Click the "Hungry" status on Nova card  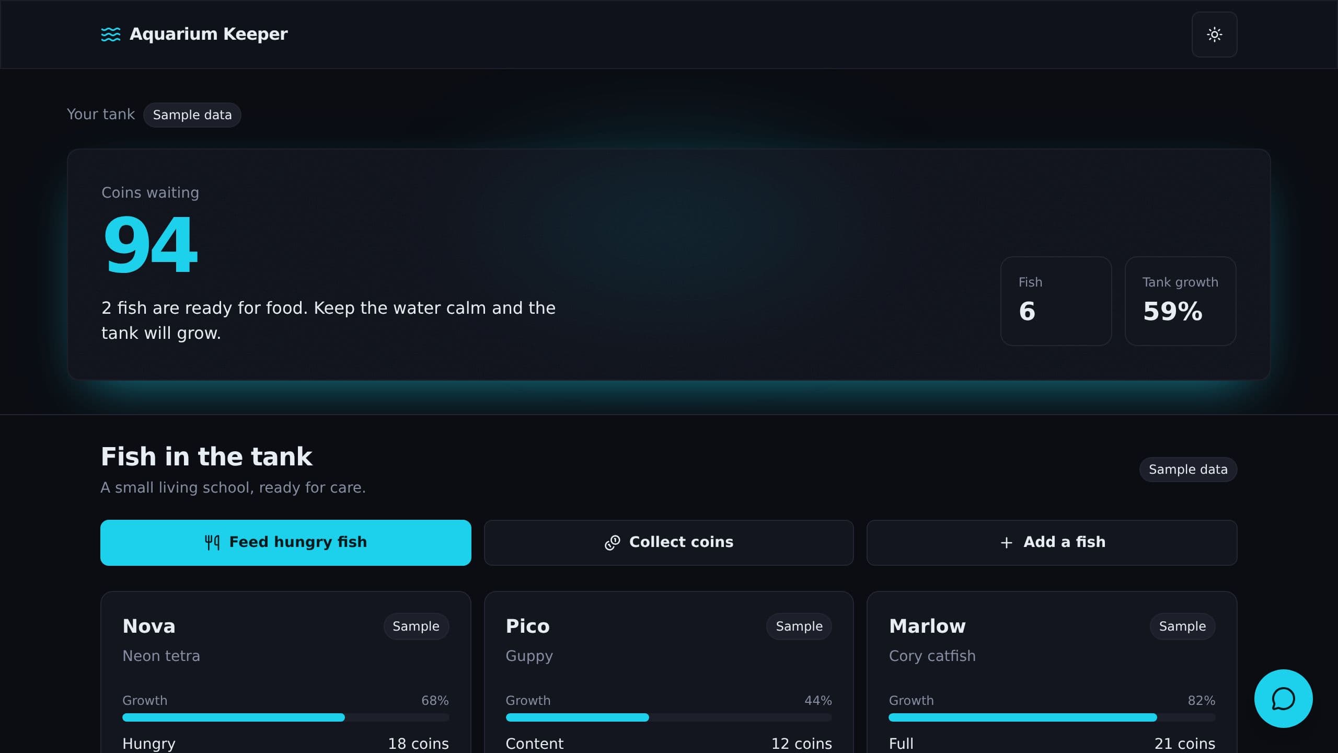[149, 744]
